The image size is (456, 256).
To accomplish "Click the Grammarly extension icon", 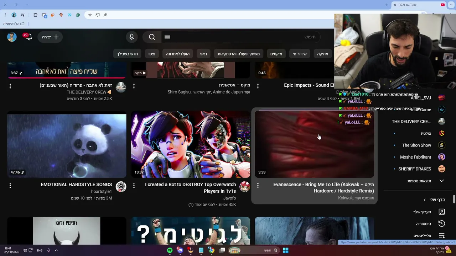I will pos(78,15).
